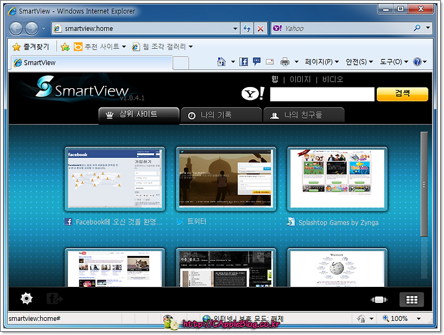Click the Facebook에 오신 것을 환영 link

[x=118, y=221]
